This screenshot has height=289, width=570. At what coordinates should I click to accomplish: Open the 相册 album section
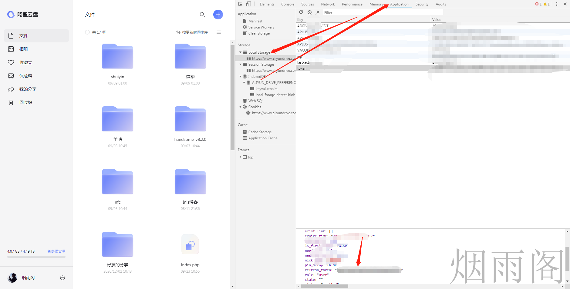36,49
